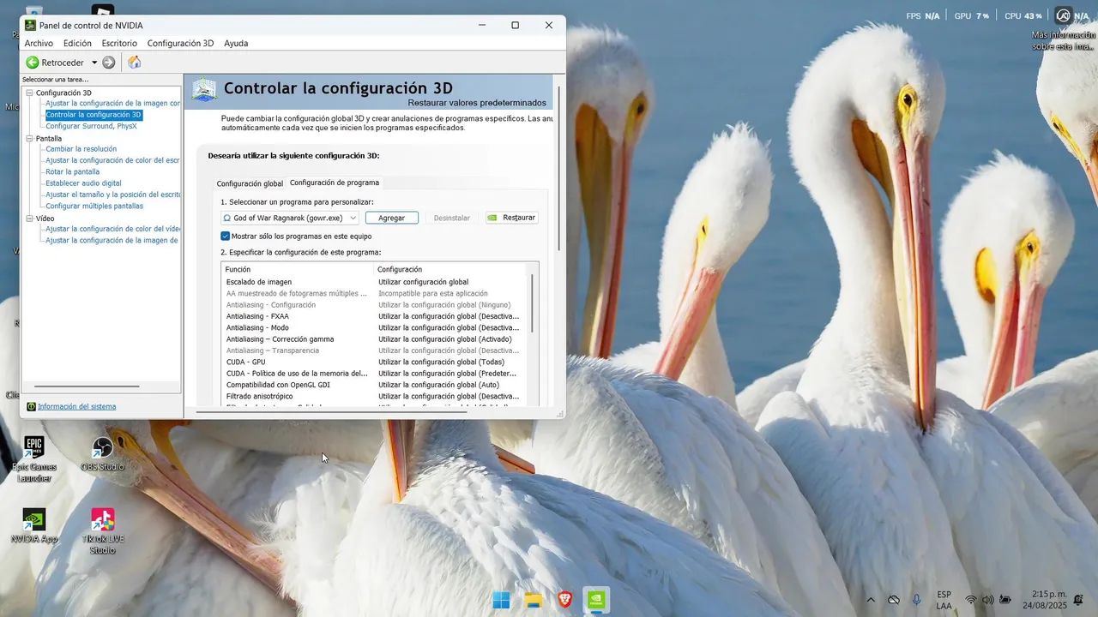Click the settings list vertical scrollbar
This screenshot has height=617, width=1098.
(x=533, y=303)
